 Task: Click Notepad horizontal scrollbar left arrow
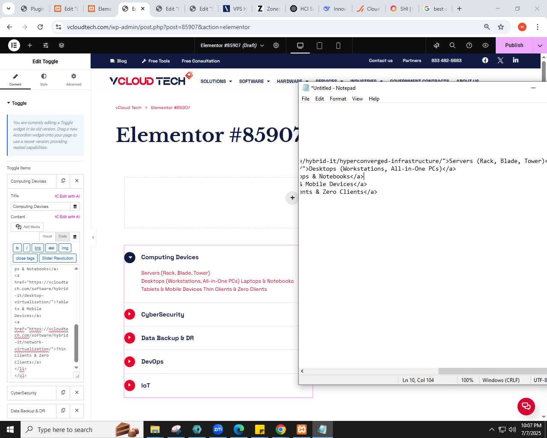pos(303,371)
